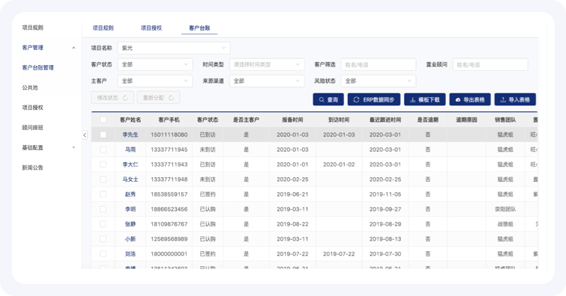566x296 pixels.
Task: Click the 2020-01-02 visit date
Action: point(339,164)
